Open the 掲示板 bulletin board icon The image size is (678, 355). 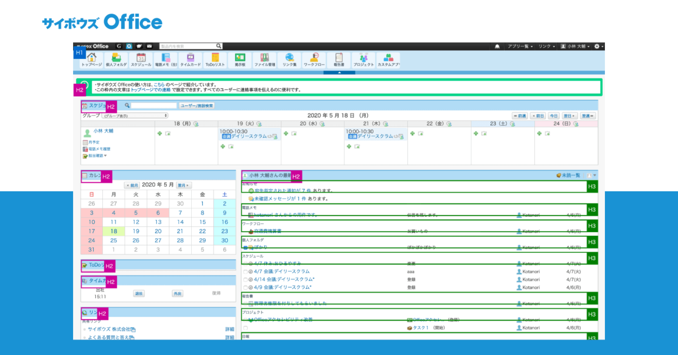click(x=240, y=60)
